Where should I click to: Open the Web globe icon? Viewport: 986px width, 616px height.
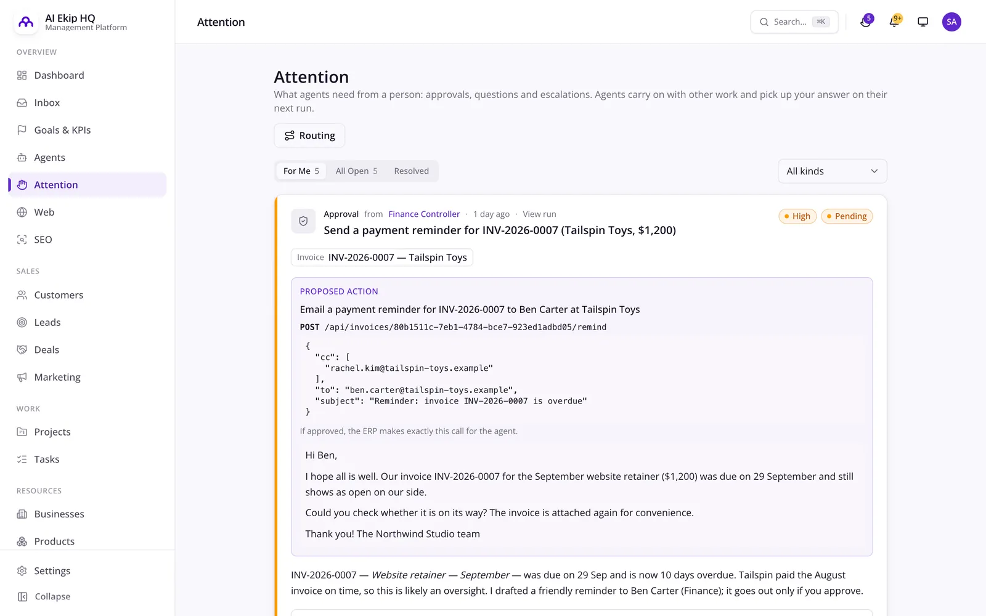point(22,213)
